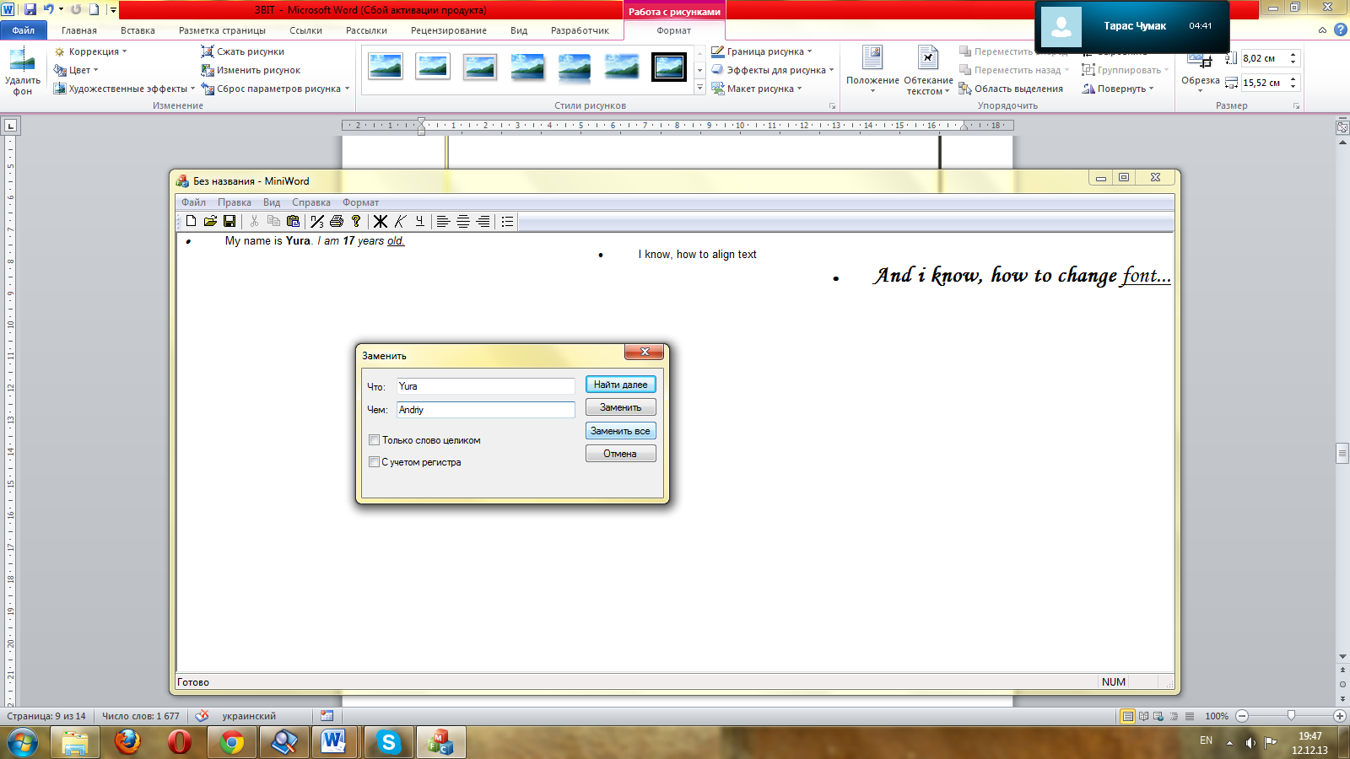This screenshot has width=1350, height=759.
Task: Open the 'Обтекание текстом' dropdown
Action: point(928,70)
